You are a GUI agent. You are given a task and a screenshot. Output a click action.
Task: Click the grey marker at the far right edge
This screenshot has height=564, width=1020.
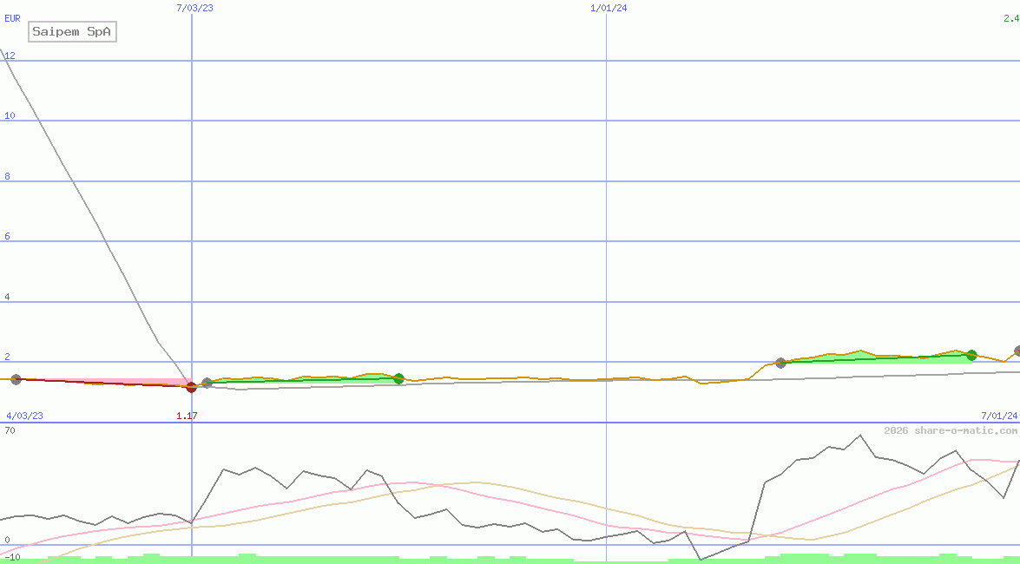point(1017,351)
